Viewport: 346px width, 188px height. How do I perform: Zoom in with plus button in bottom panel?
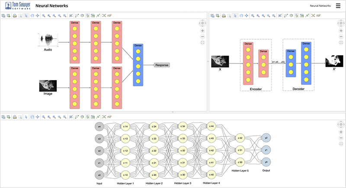tap(341, 132)
